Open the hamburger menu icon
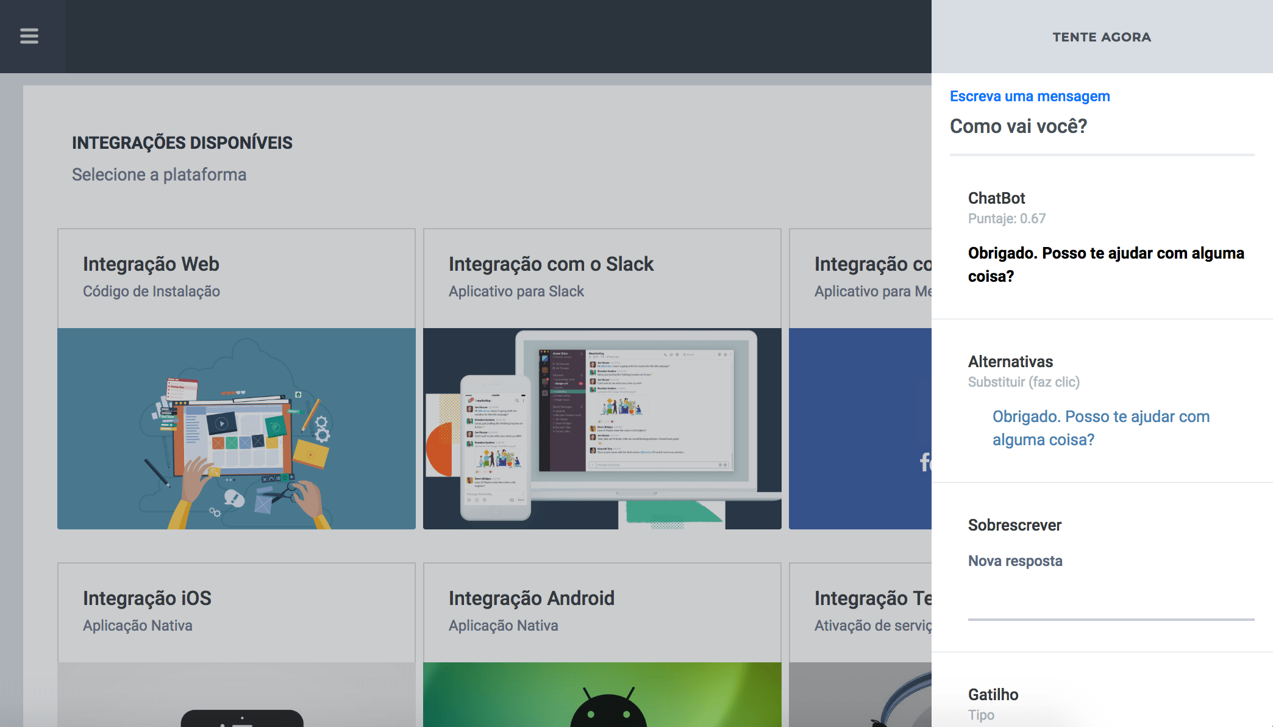This screenshot has height=727, width=1273. pos(29,36)
